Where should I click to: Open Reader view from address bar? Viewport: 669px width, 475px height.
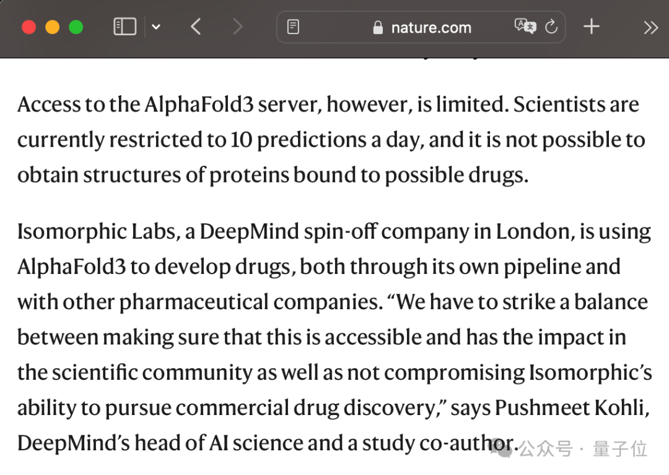(x=293, y=27)
